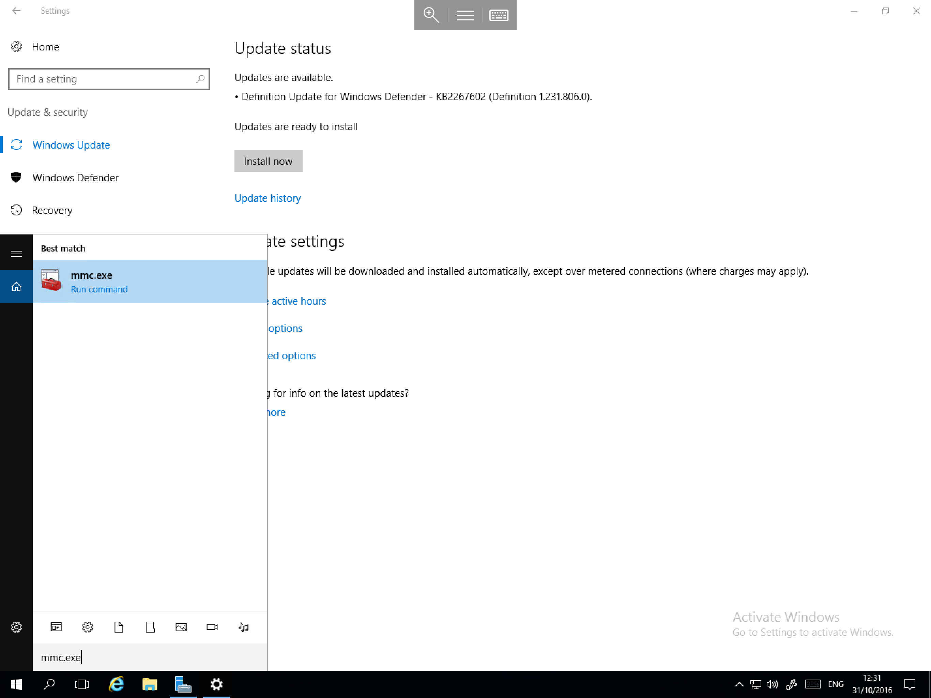Image resolution: width=931 pixels, height=698 pixels.
Task: Click the Update status heading
Action: 283,48
